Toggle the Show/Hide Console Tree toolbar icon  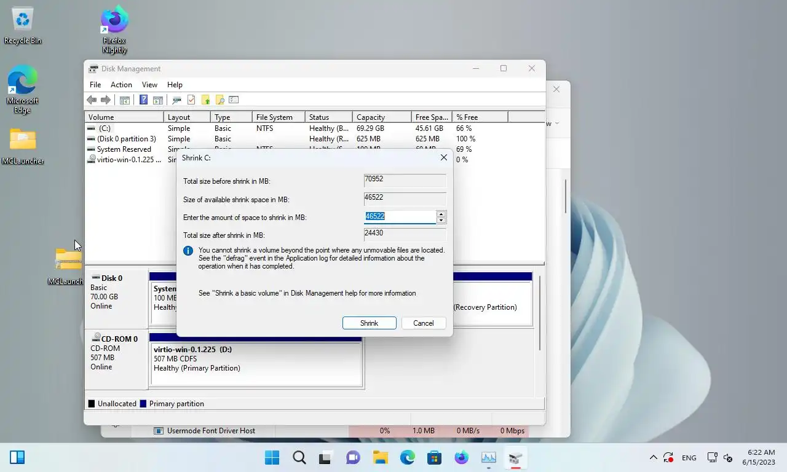(x=125, y=100)
